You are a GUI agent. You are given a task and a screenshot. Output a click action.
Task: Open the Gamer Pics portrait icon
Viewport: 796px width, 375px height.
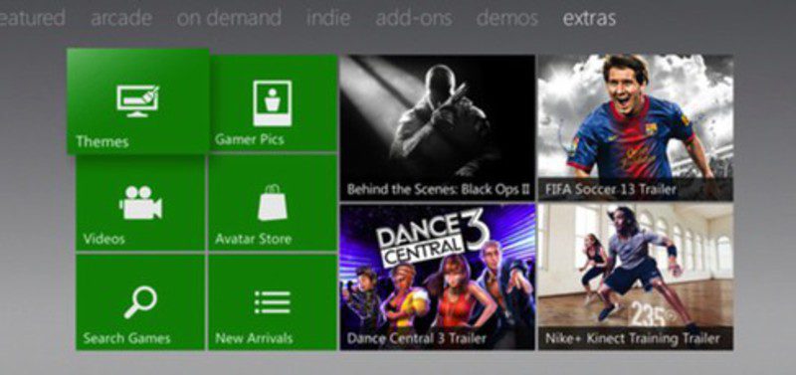[x=272, y=103]
